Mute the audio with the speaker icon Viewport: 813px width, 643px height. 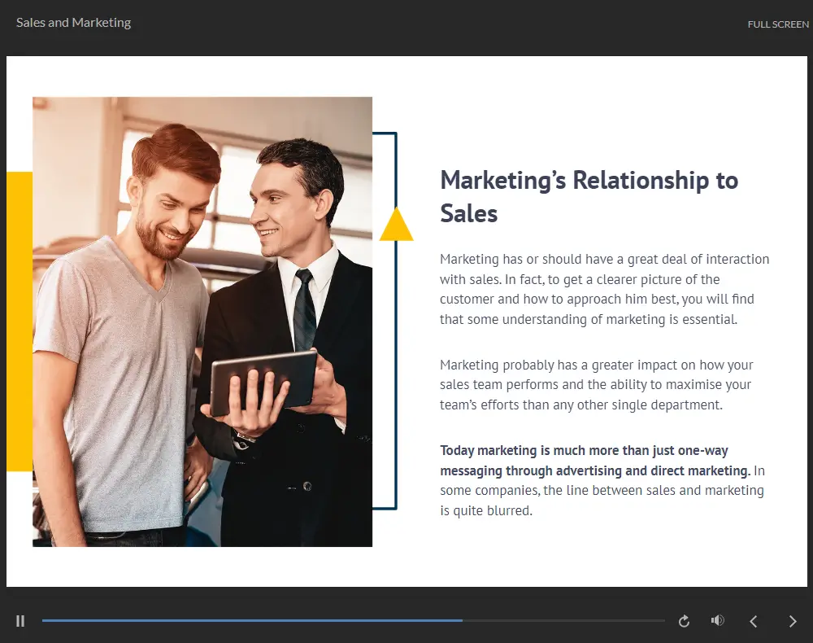[717, 621]
